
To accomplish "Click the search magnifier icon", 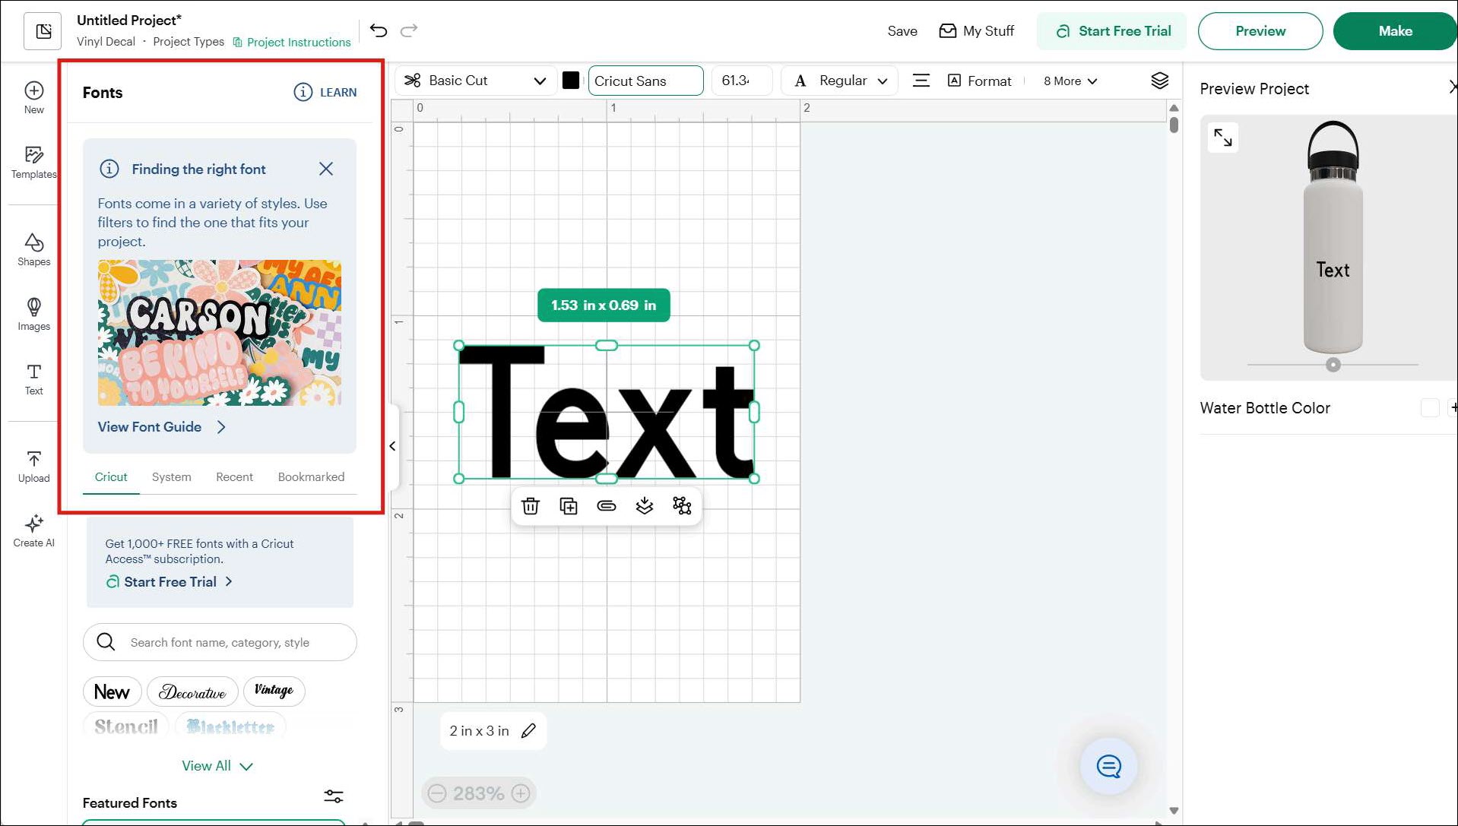I will (106, 642).
